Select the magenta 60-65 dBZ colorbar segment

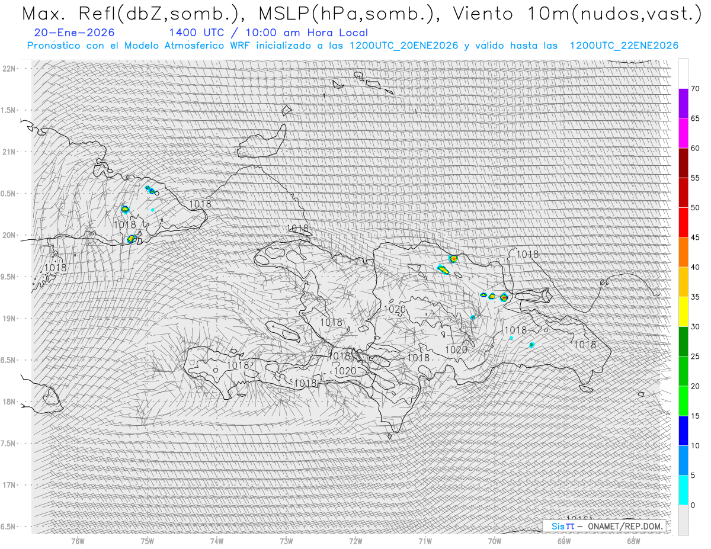683,133
